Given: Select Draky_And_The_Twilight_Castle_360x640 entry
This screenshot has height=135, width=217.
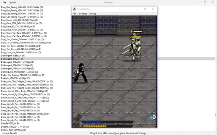Looking at the screenshot, I should point(27,88).
